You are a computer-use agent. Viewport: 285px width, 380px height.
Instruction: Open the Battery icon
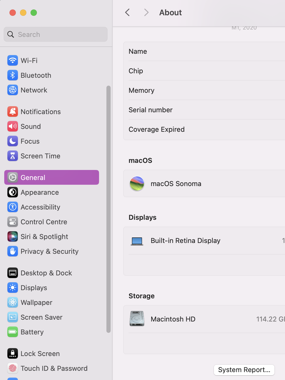tap(13, 332)
